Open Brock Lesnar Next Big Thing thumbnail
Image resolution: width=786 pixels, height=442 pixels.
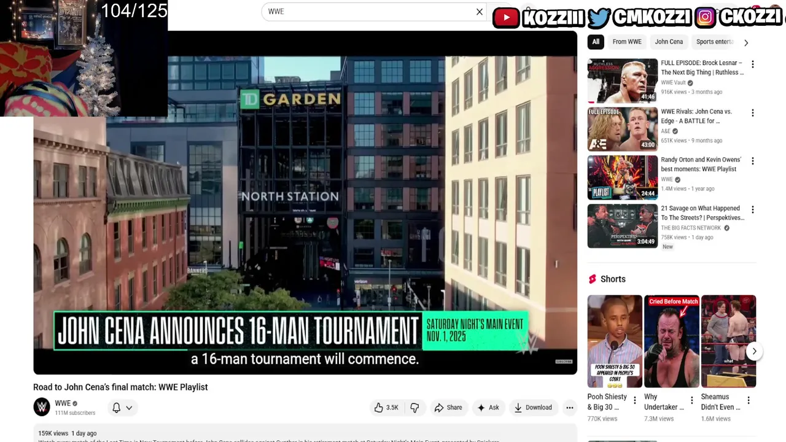coord(623,80)
